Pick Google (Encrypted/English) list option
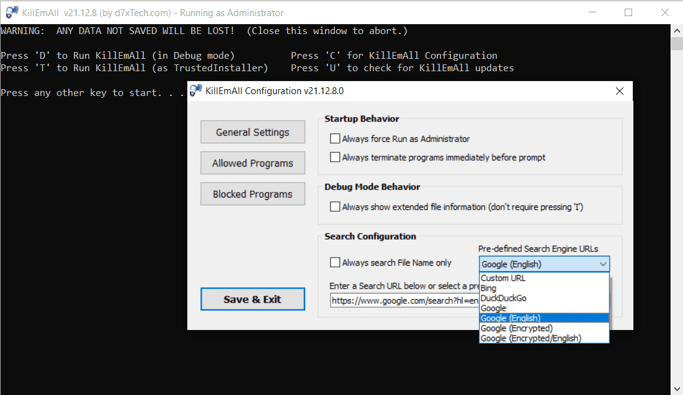 pos(544,338)
